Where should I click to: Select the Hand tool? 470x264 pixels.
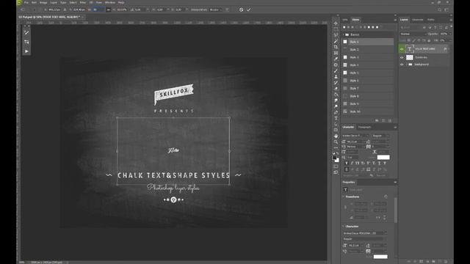click(x=336, y=136)
